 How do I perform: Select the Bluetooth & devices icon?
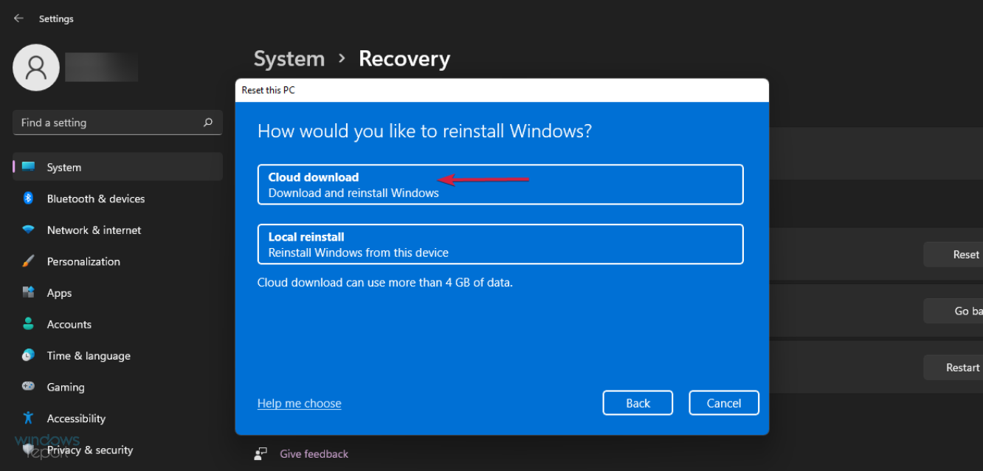point(28,198)
